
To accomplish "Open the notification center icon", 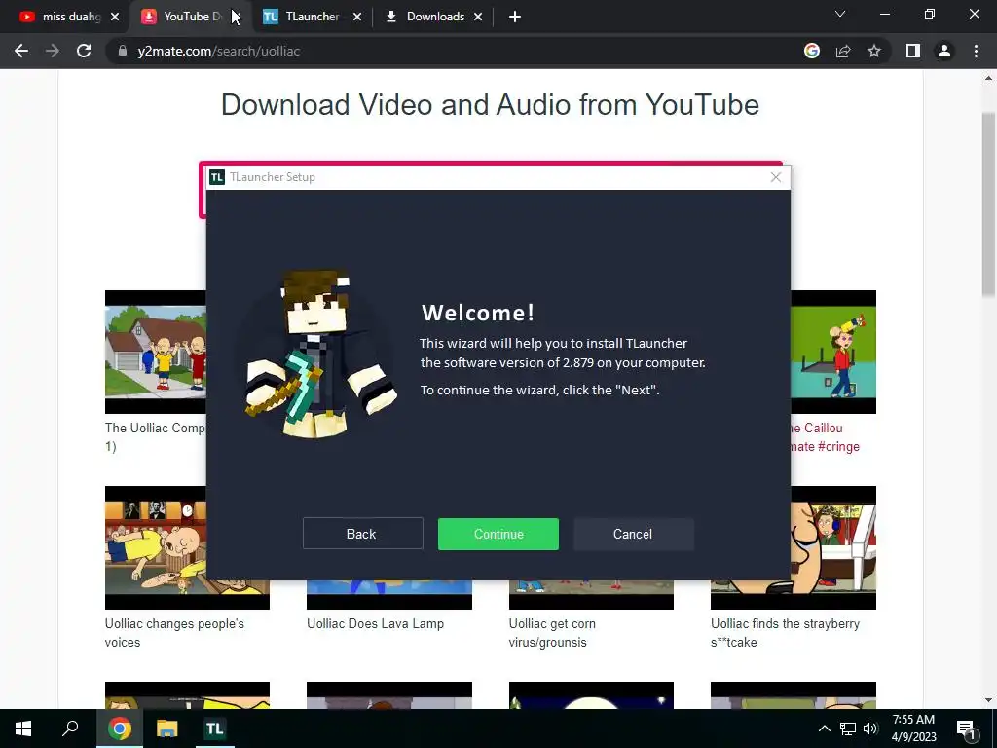I will coord(967,729).
